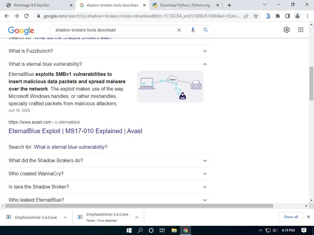Screen dimensions: 314x235
Task: Open File Explorer from the taskbar
Action: click(x=174, y=230)
